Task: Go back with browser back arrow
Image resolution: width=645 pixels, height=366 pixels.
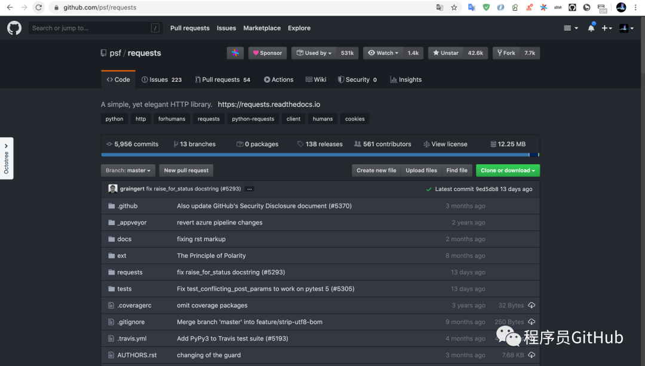Action: coord(10,7)
